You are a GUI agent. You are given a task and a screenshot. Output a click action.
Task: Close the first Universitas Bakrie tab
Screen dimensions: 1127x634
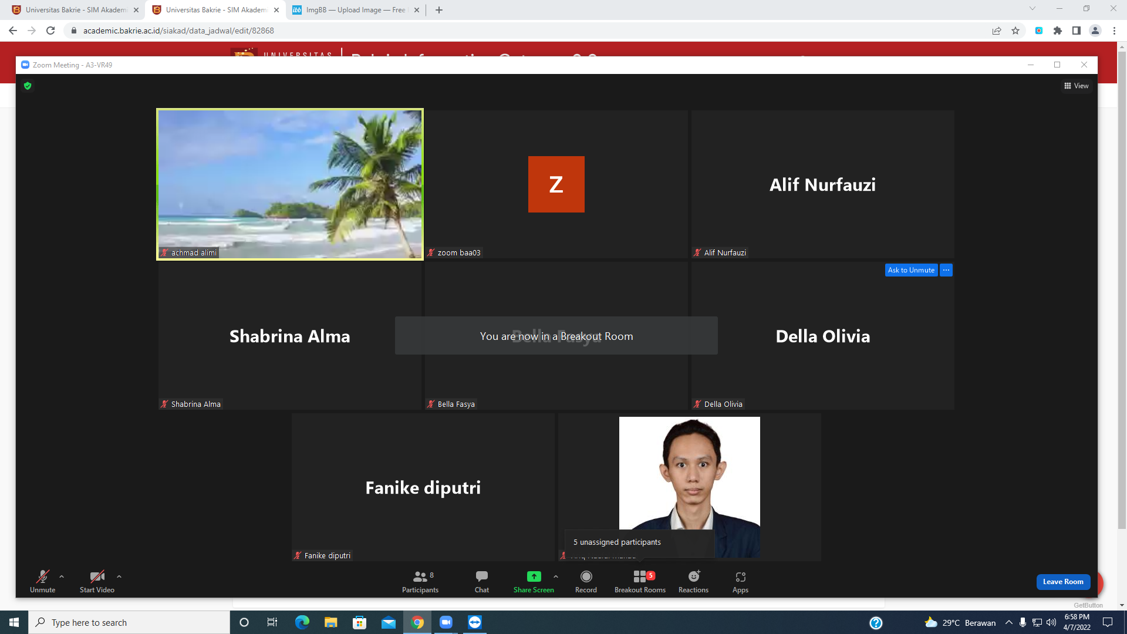pyautogui.click(x=136, y=10)
